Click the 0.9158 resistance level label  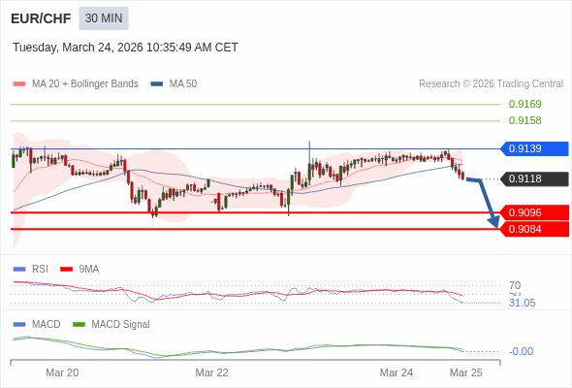tap(524, 120)
